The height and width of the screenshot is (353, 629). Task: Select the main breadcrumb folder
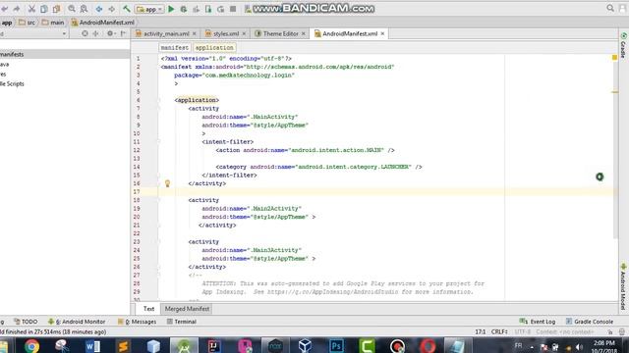coord(53,23)
